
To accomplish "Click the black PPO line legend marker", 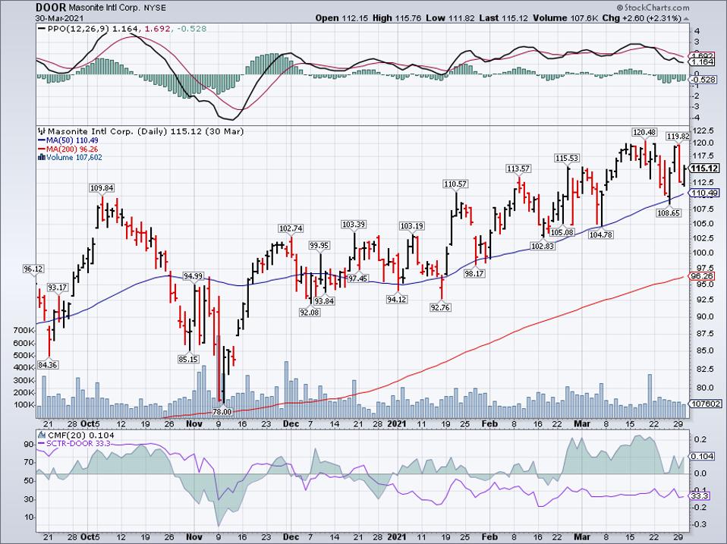I will point(42,29).
